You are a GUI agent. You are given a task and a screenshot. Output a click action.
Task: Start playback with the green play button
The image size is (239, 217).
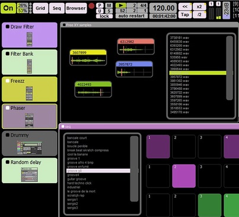click(121, 5)
